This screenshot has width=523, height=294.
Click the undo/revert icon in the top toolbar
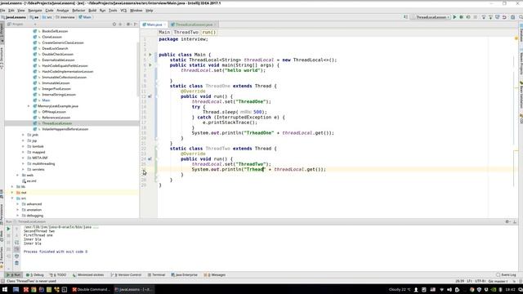(x=504, y=17)
